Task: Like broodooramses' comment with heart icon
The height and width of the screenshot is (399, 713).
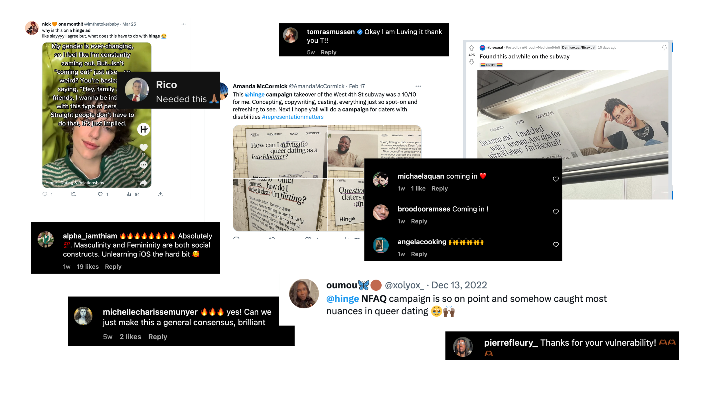Action: pos(556,212)
